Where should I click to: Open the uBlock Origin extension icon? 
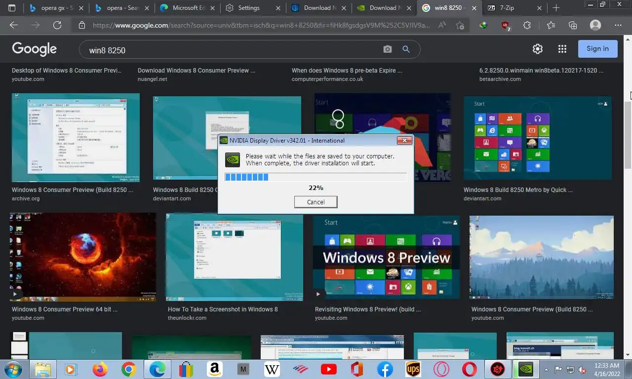coord(505,26)
